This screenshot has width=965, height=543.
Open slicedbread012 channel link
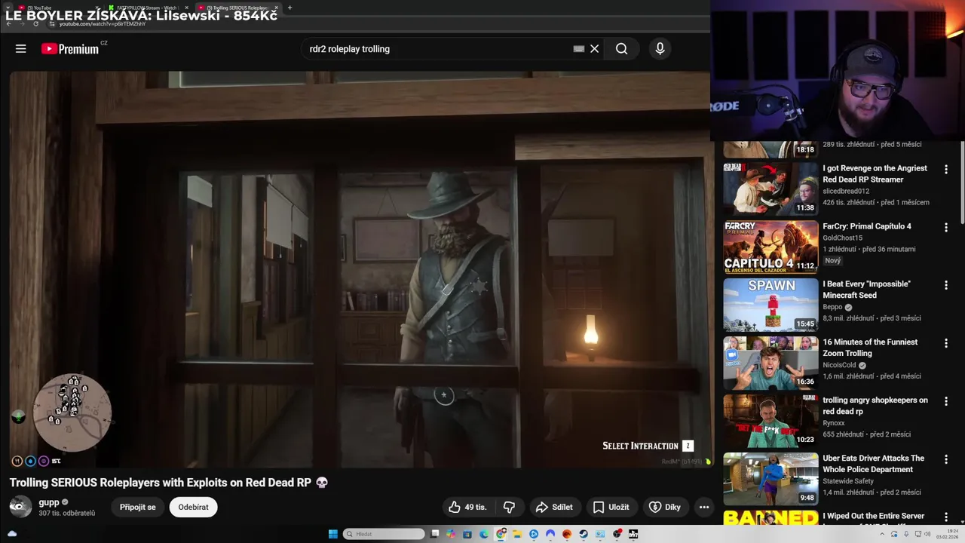point(846,191)
